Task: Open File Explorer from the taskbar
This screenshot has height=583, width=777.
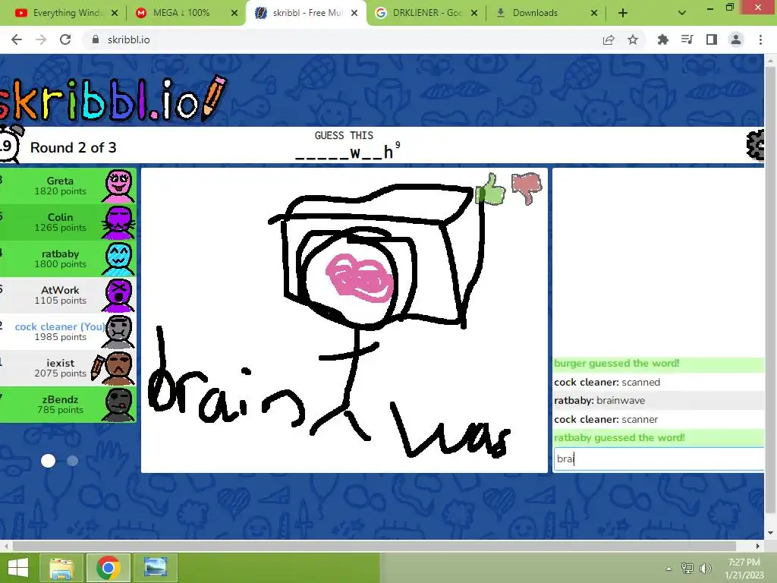Action: click(x=61, y=568)
